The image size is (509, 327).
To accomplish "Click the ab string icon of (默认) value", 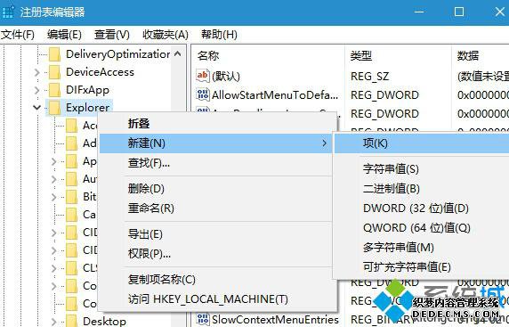I will pos(203,76).
